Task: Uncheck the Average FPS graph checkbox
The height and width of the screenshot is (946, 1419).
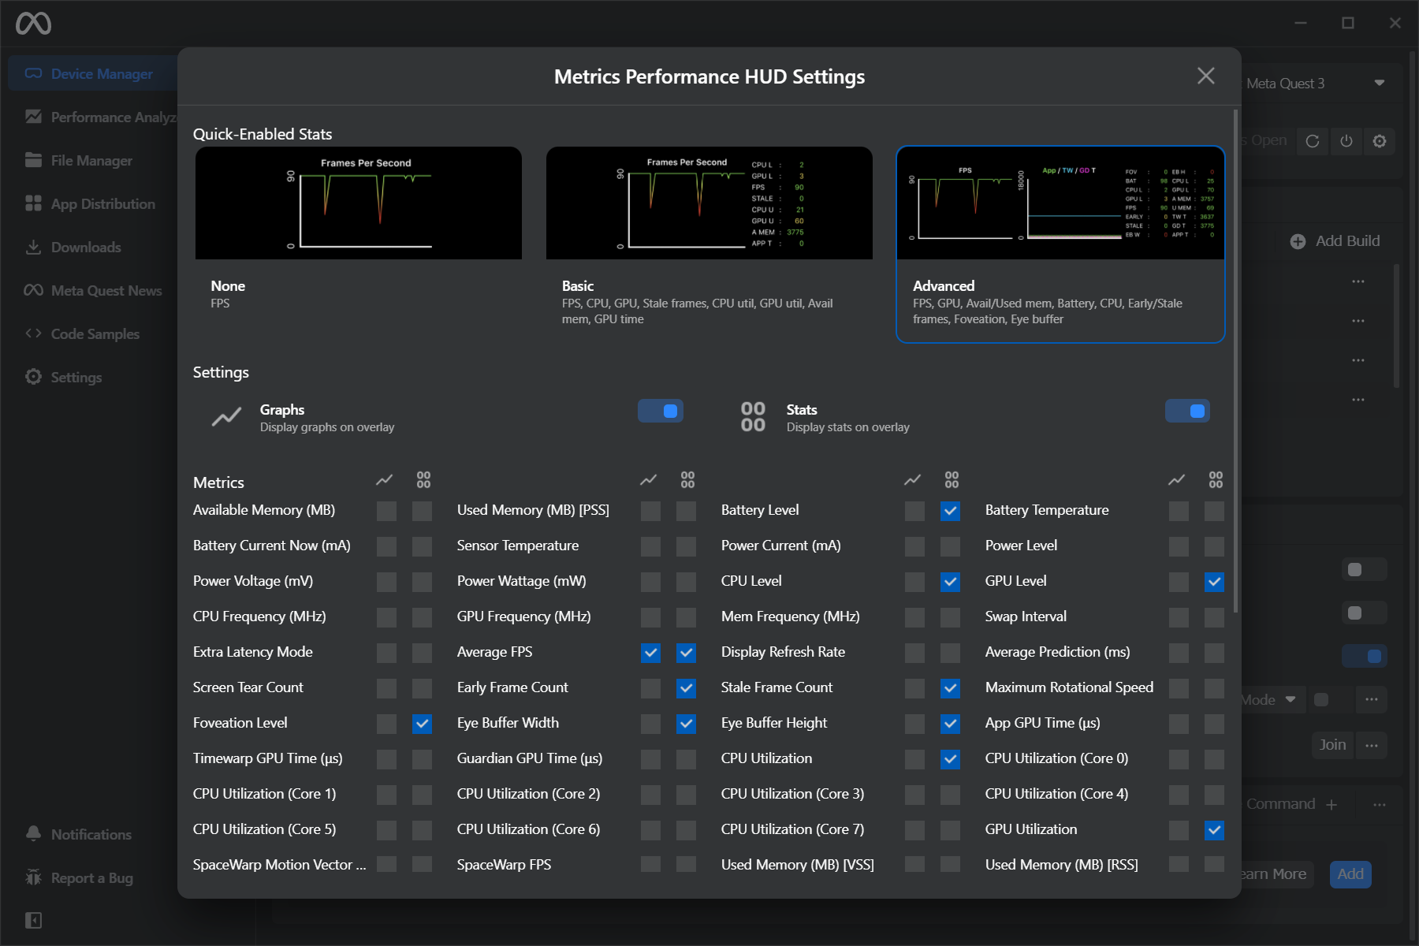Action: pos(650,653)
